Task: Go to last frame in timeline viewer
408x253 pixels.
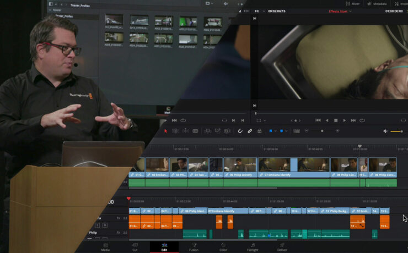Action: click(353, 120)
